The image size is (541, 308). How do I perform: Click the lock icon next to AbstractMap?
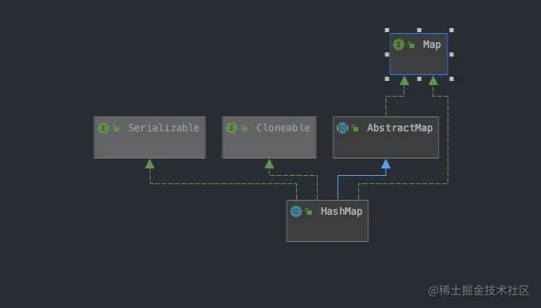(x=355, y=128)
